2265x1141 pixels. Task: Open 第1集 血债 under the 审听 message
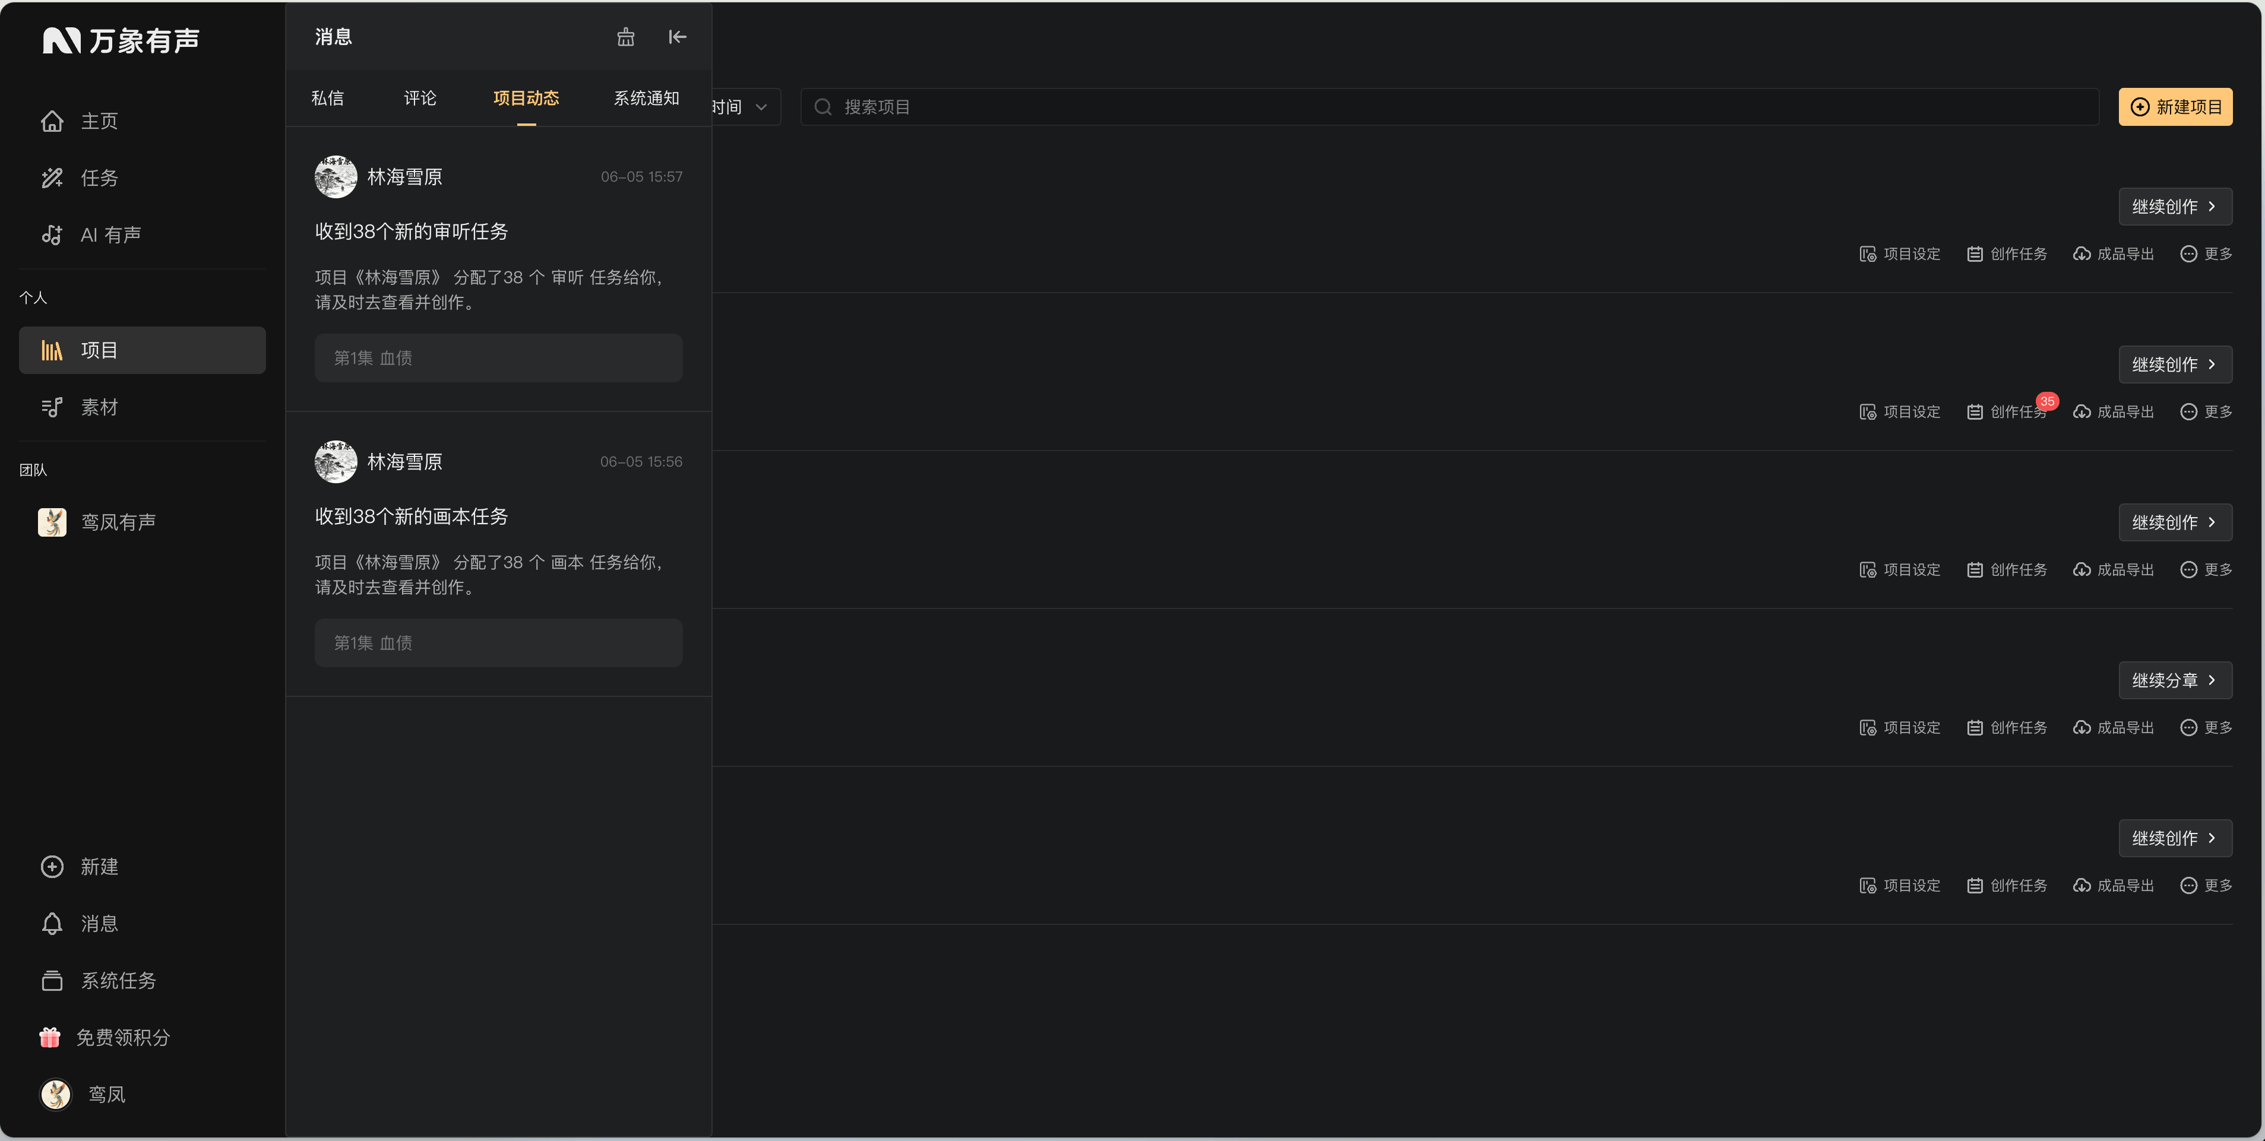[x=498, y=358]
